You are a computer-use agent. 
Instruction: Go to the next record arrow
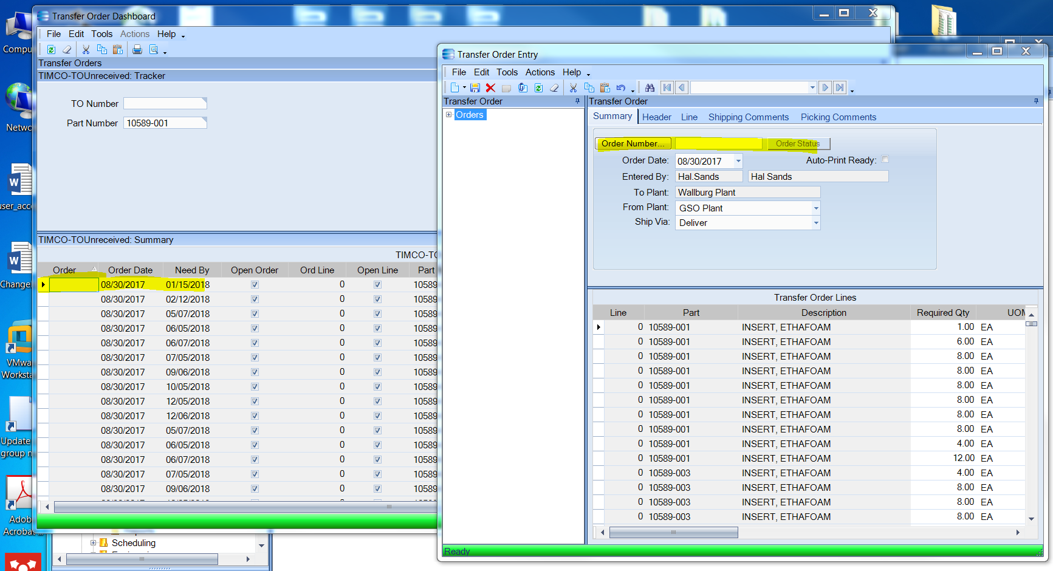coord(825,88)
